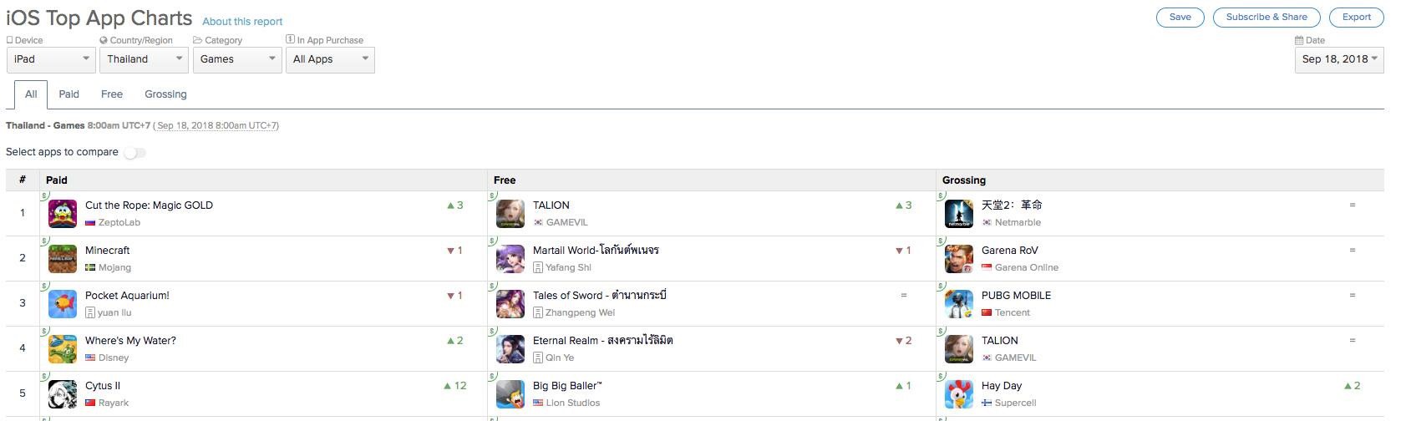Click the Hay Day chicken icon
The height and width of the screenshot is (421, 1406).
point(959,394)
